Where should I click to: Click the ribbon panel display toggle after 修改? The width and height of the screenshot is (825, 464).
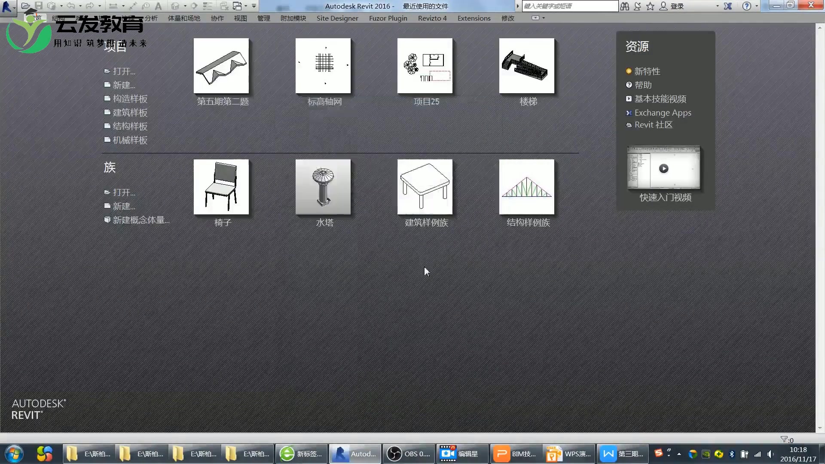coord(535,18)
